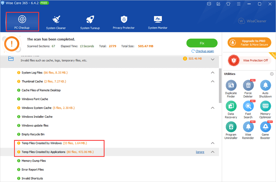Expand Windows System Cache chevron
Image resolution: width=276 pixels, height=182 pixels.
(x=213, y=108)
